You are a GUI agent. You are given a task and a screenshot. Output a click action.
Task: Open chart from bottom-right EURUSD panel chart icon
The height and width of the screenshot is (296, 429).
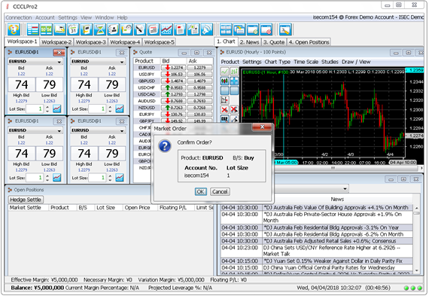120,178
